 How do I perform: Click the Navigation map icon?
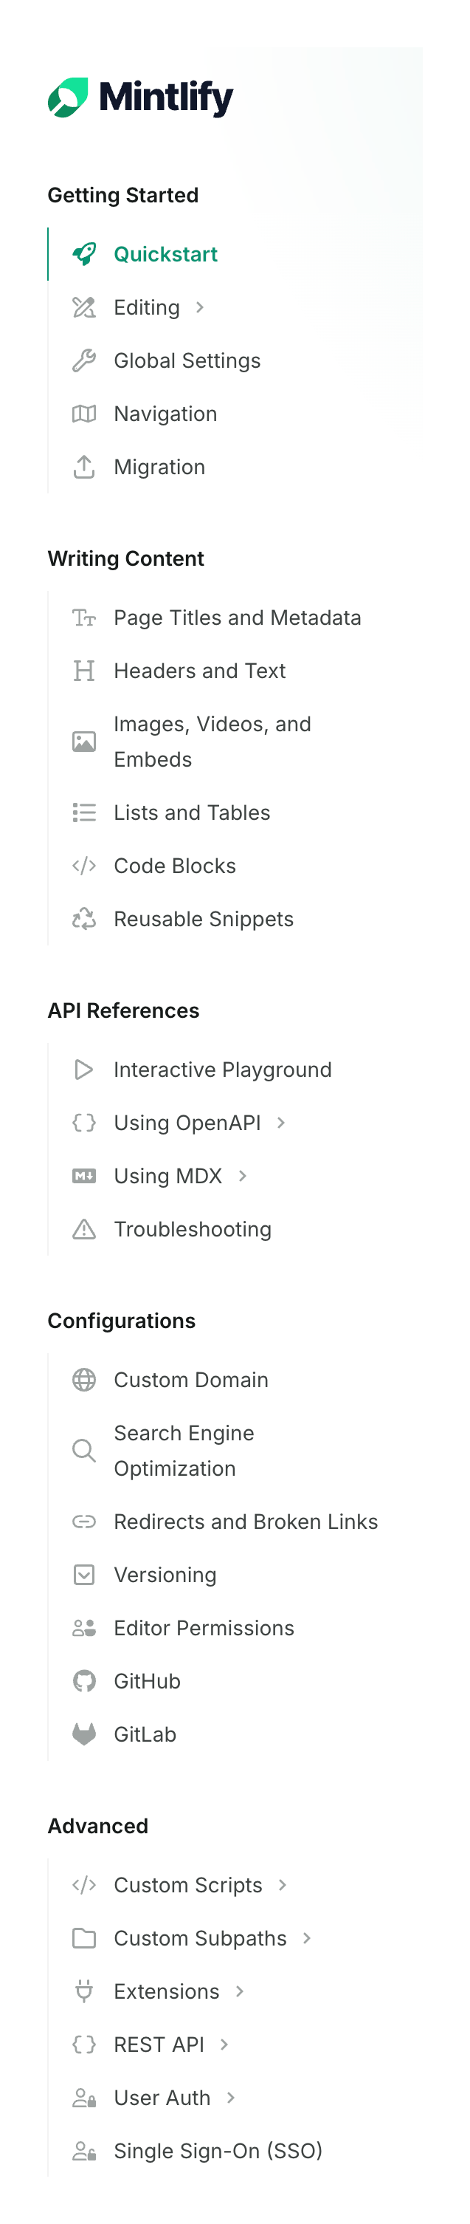click(83, 414)
